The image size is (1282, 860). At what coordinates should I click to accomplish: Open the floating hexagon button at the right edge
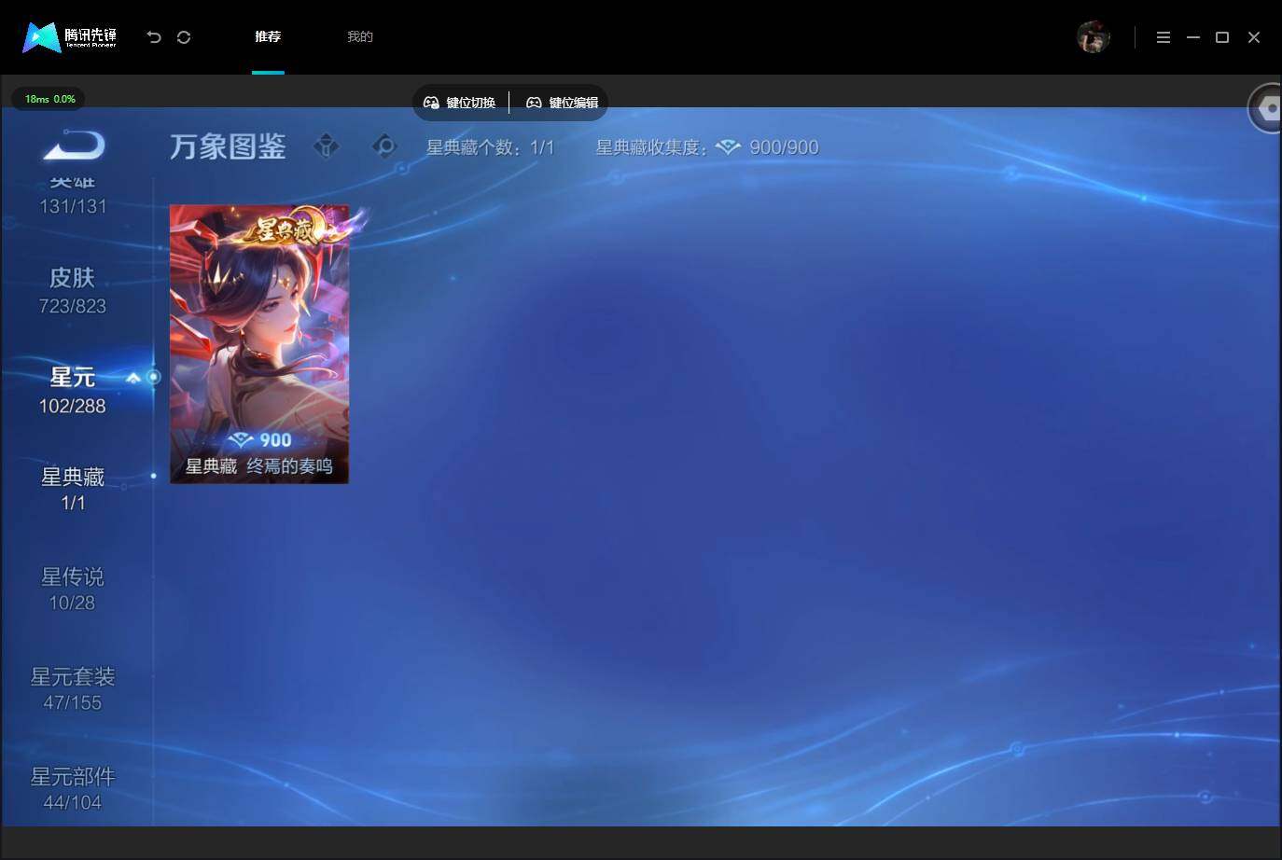(x=1266, y=109)
